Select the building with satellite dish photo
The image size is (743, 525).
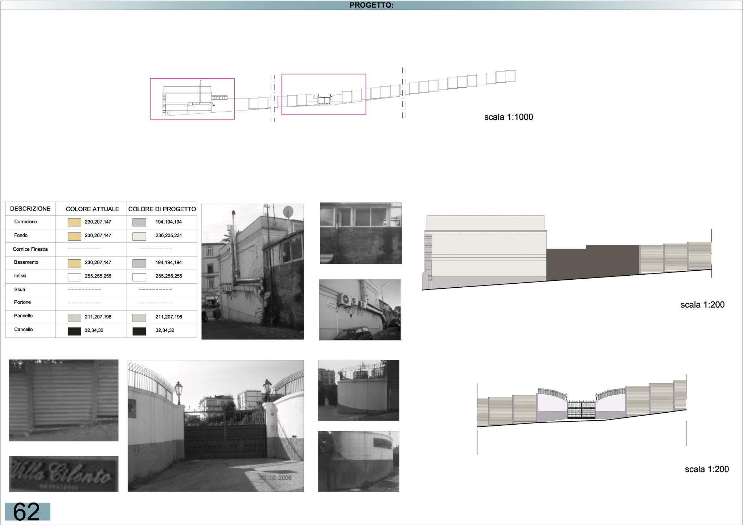[x=253, y=271]
